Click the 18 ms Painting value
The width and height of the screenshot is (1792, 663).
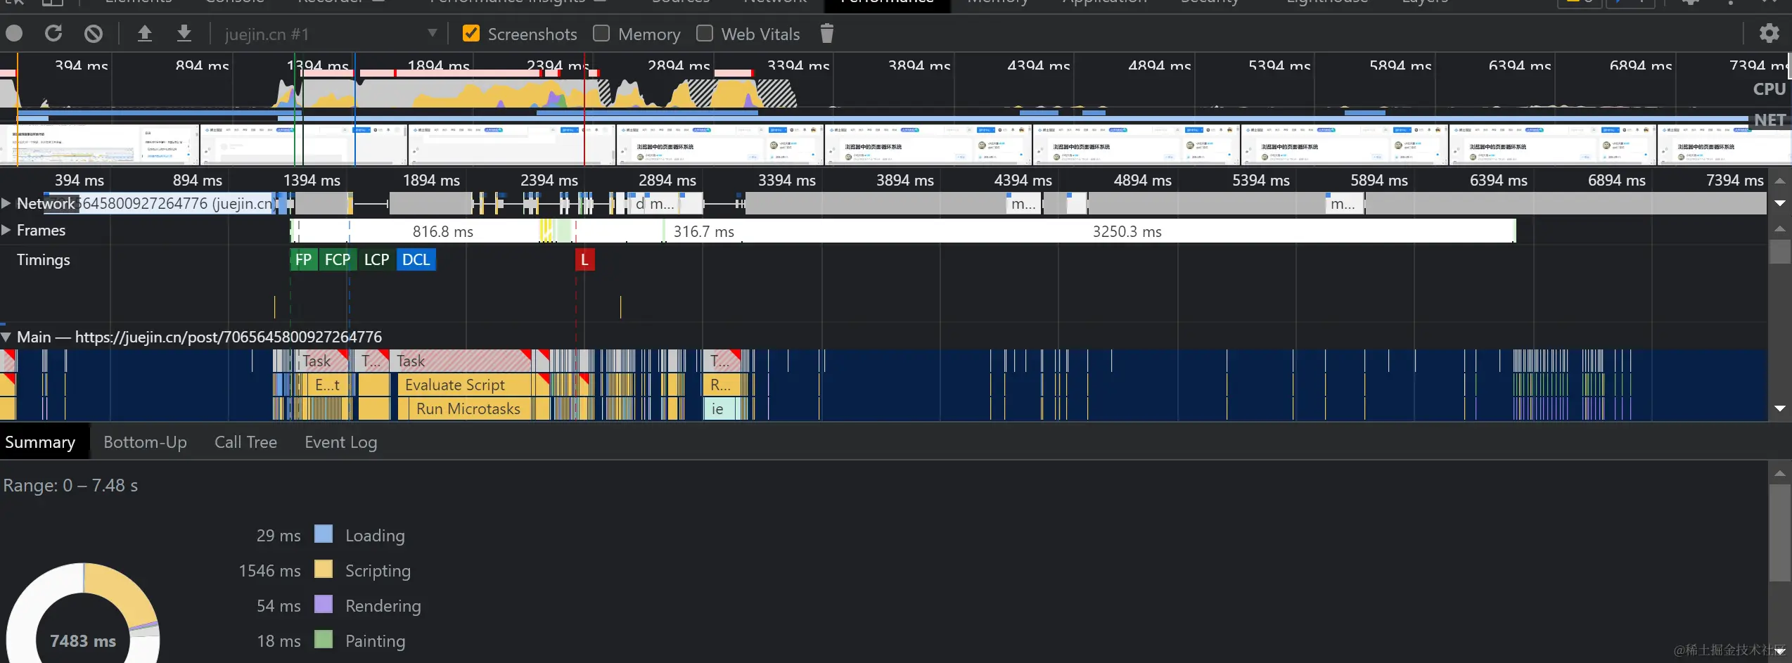click(x=279, y=641)
